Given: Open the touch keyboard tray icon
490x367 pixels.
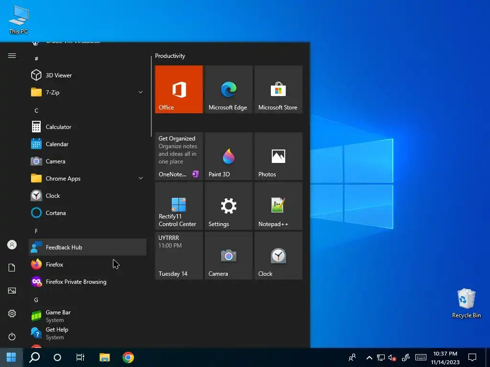Looking at the screenshot, I should coord(421,357).
